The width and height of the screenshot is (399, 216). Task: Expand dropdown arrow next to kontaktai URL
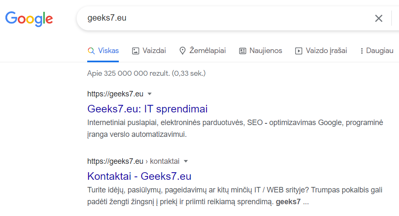point(186,161)
